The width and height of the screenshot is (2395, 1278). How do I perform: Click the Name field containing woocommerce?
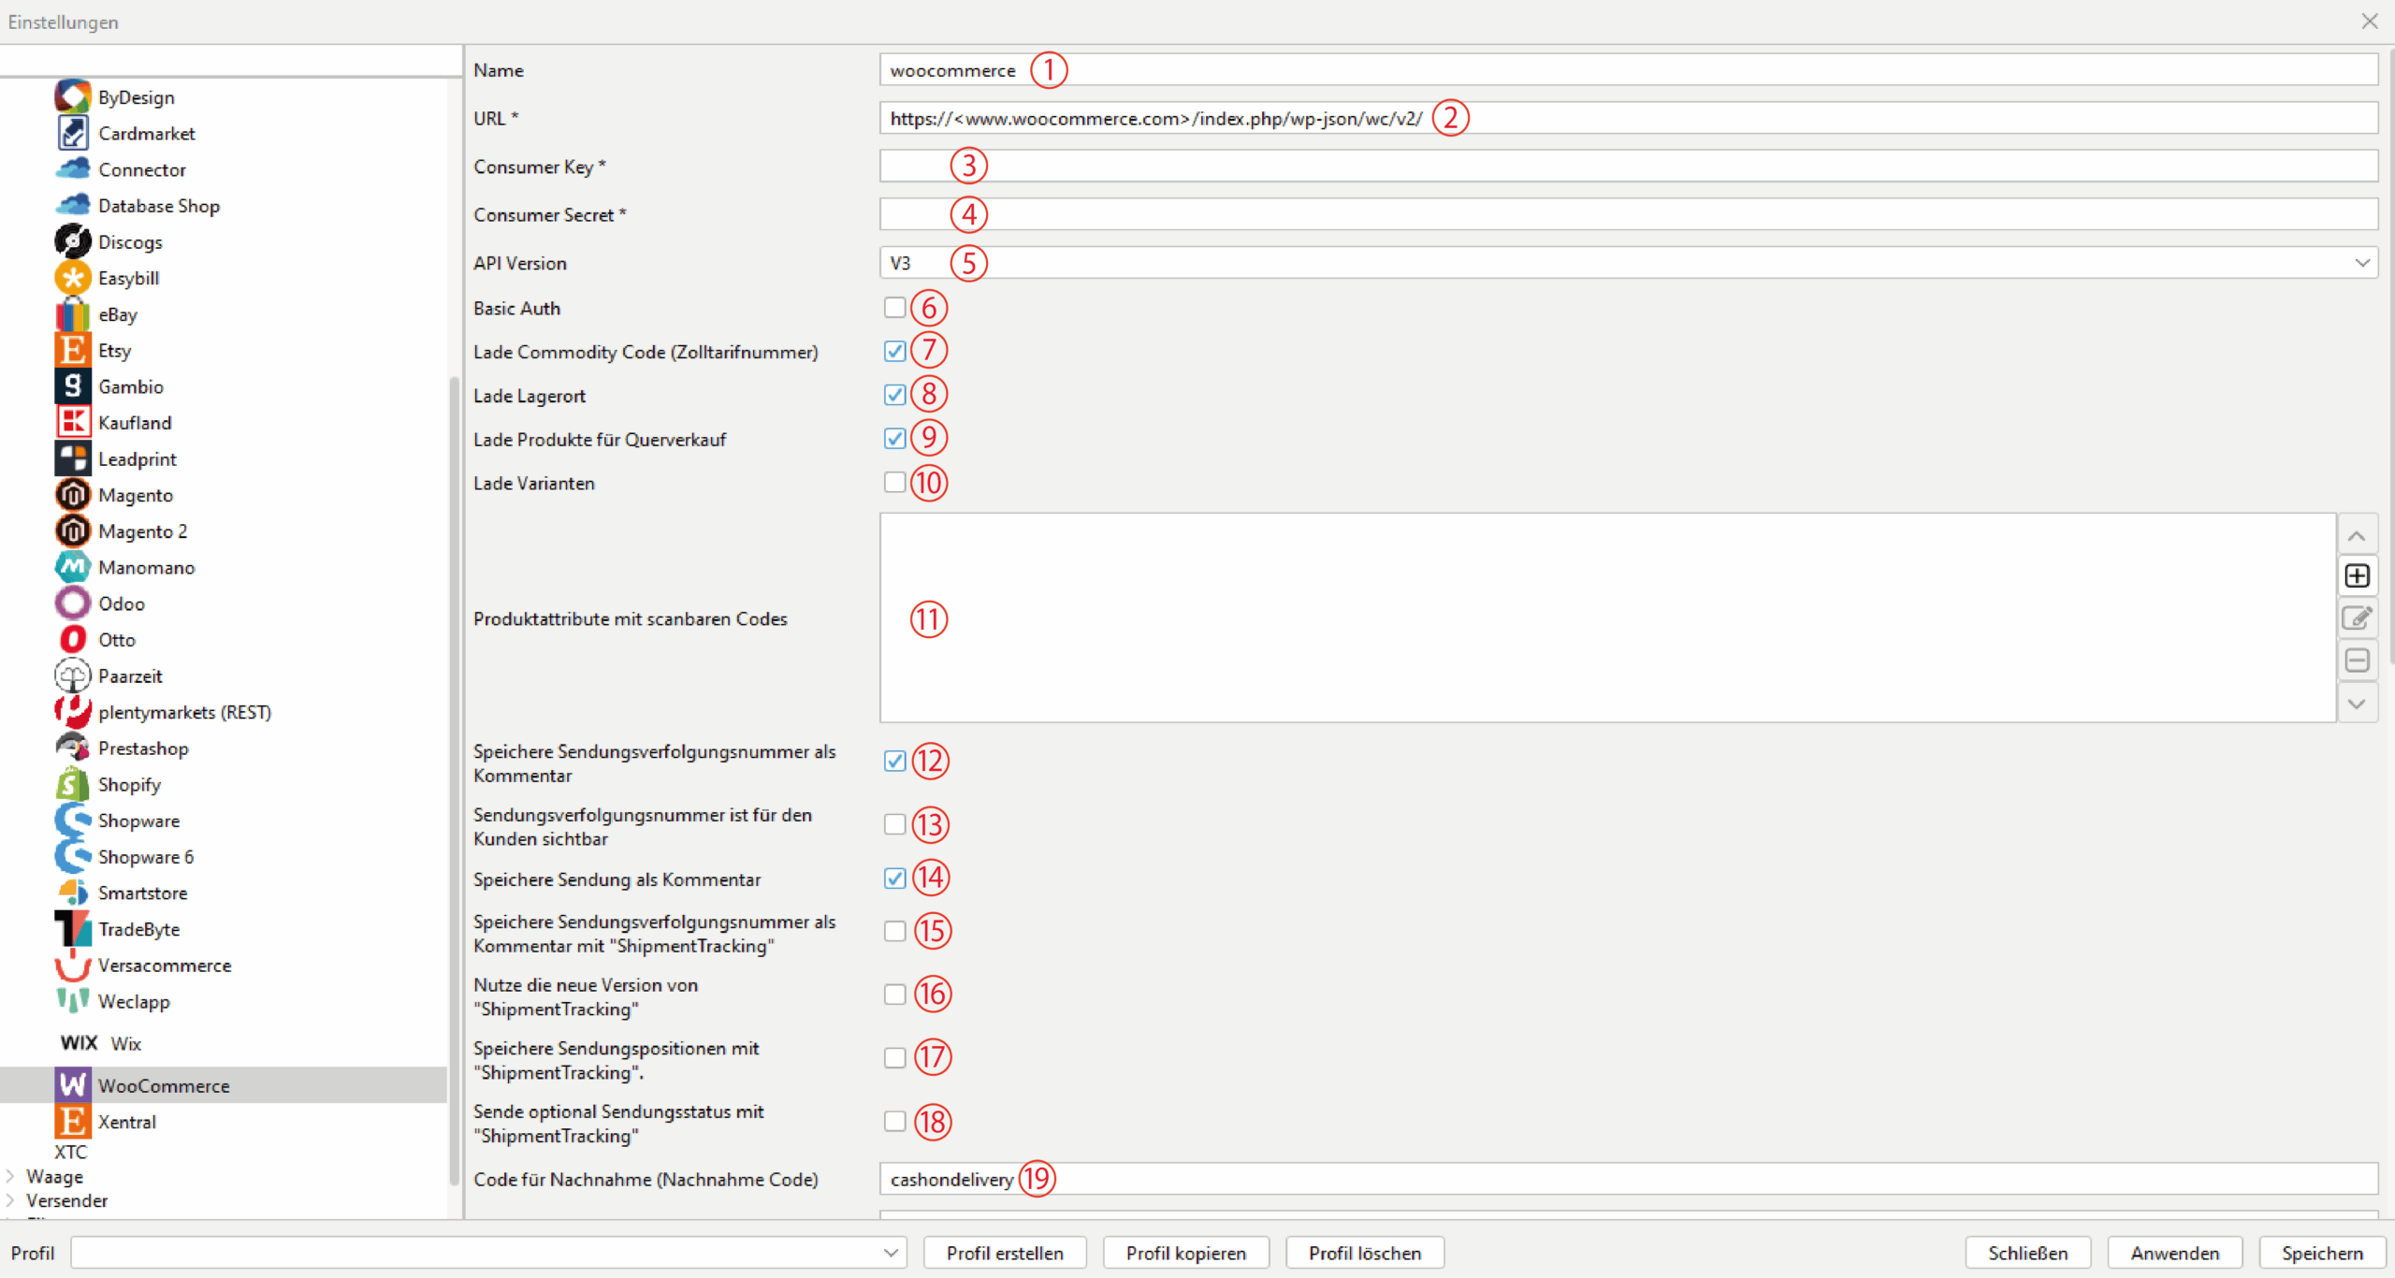coord(1629,70)
